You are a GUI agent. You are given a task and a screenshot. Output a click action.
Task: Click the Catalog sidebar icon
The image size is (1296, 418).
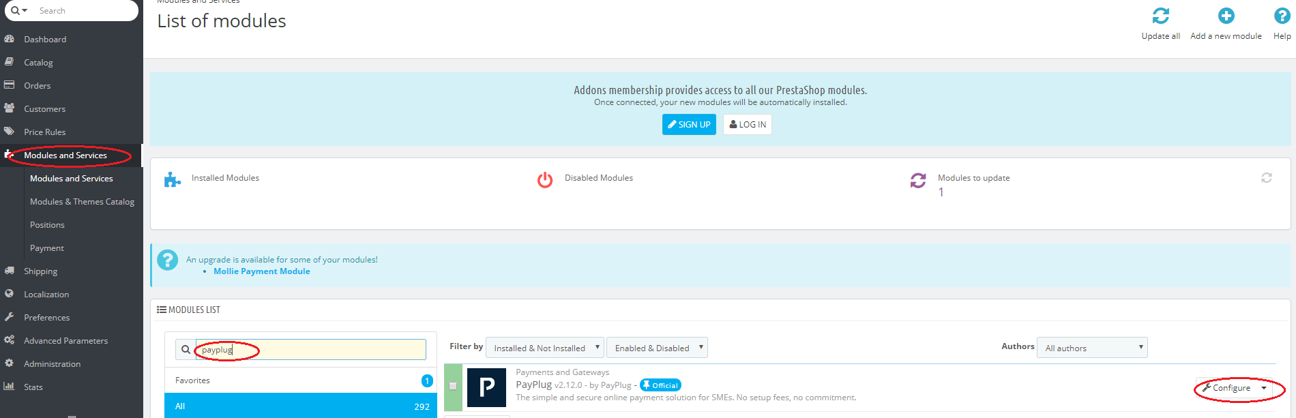point(10,62)
